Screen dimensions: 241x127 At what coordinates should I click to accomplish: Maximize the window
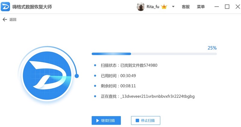pos(227,7)
